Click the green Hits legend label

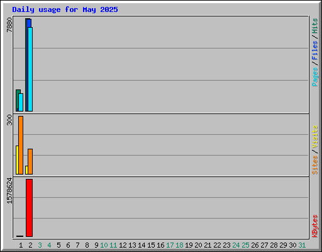[315, 26]
